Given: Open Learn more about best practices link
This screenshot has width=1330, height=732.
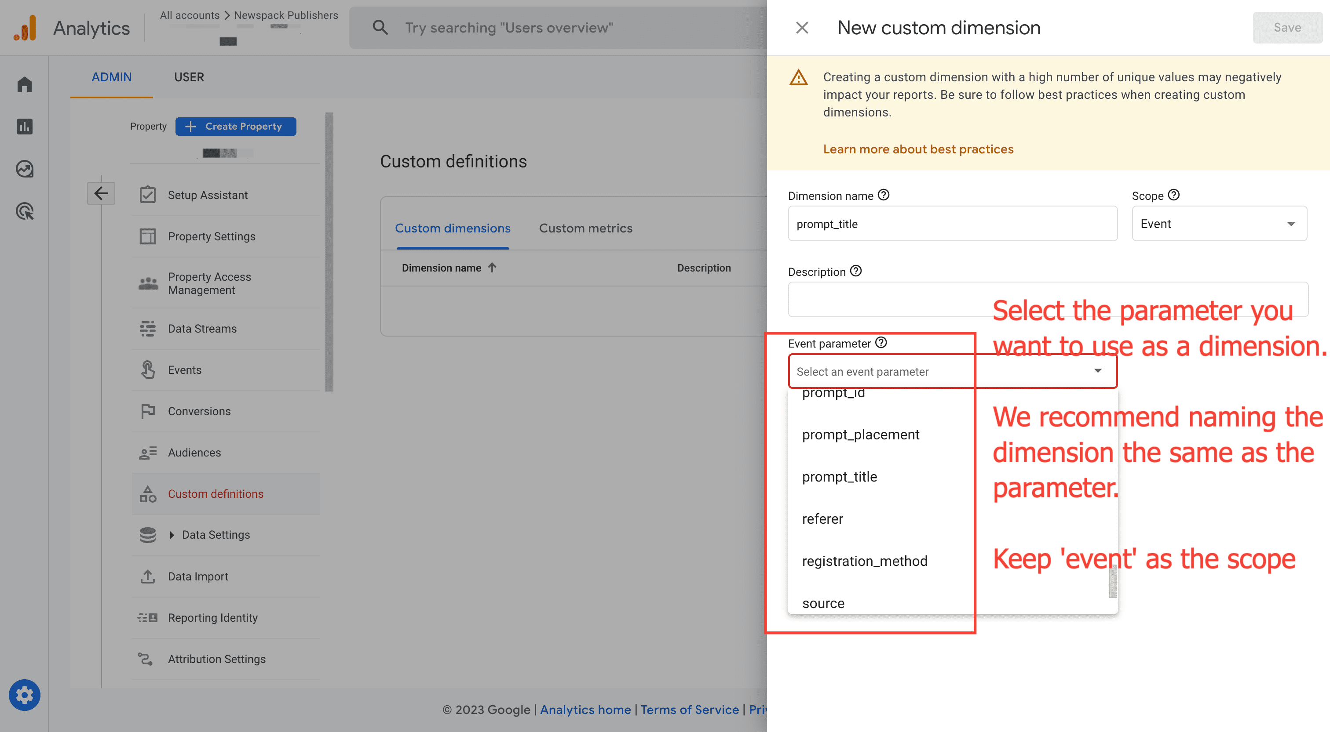Looking at the screenshot, I should [918, 149].
